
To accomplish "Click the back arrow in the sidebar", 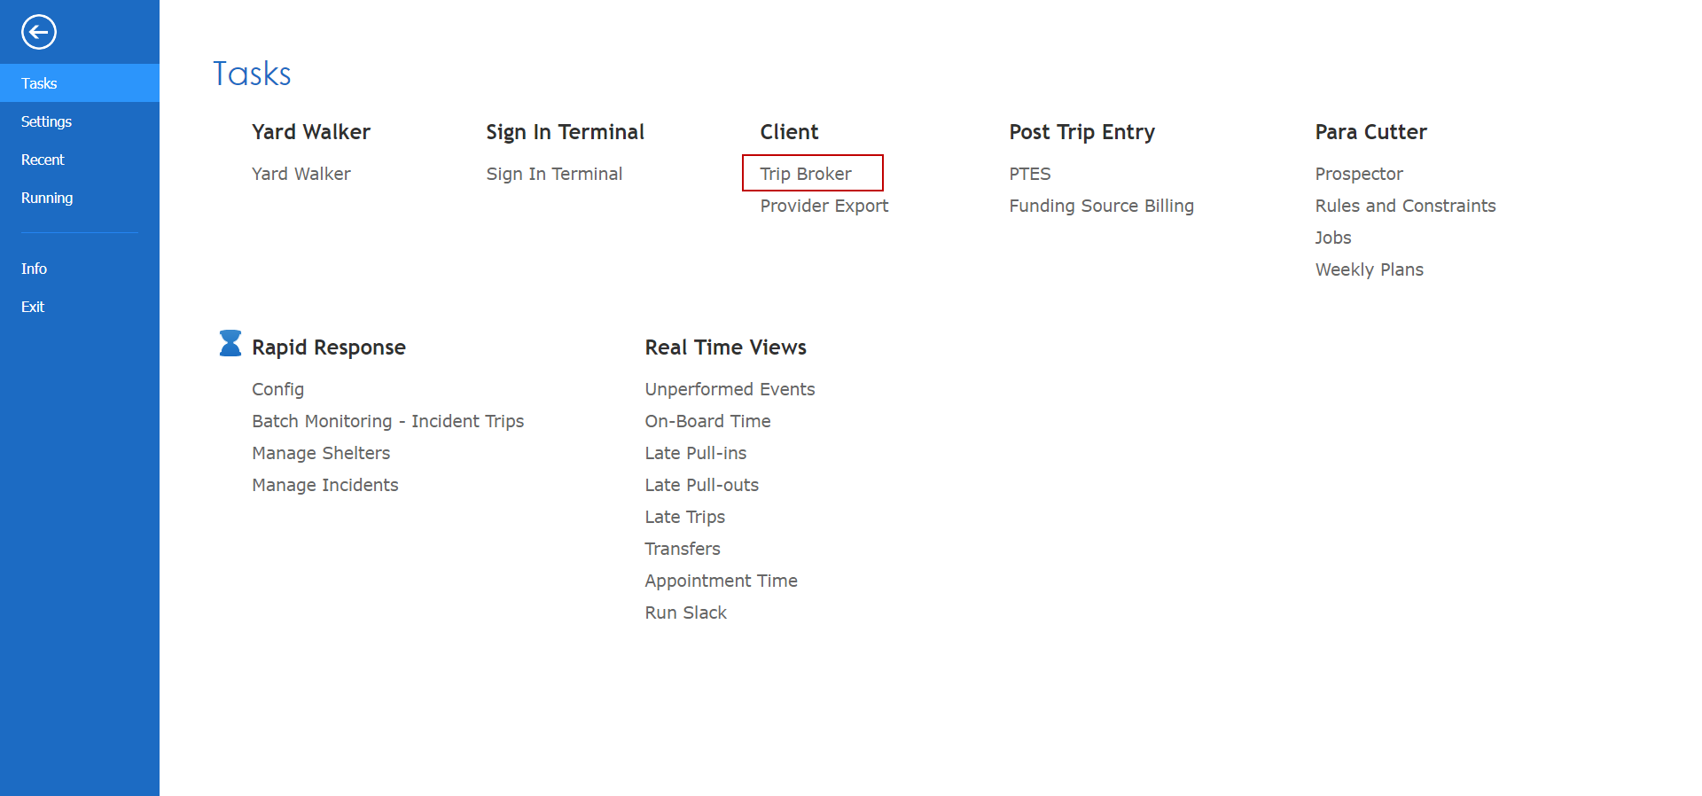I will click(39, 32).
